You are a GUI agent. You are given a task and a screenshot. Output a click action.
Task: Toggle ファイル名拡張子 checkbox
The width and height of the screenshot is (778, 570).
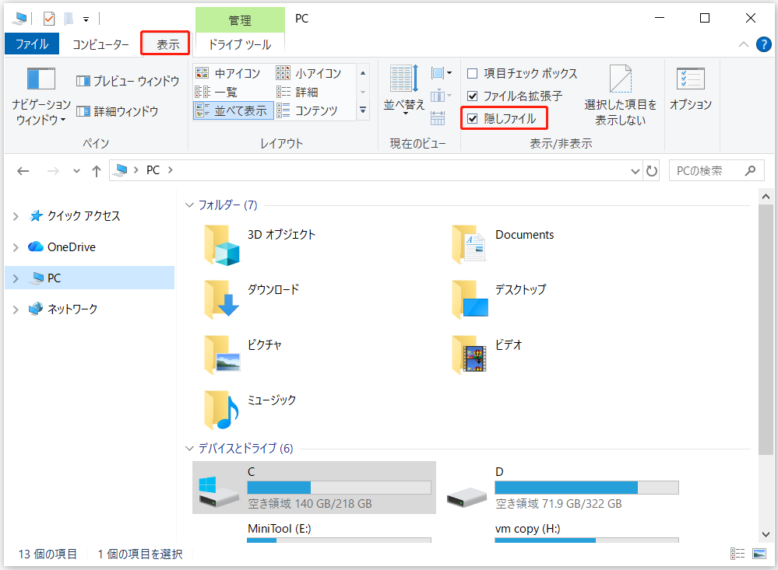click(x=515, y=96)
